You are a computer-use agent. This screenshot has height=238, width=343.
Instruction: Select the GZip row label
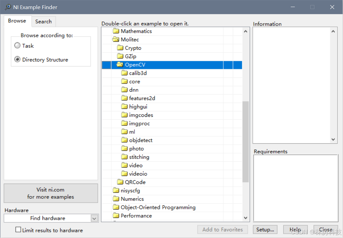pos(131,56)
